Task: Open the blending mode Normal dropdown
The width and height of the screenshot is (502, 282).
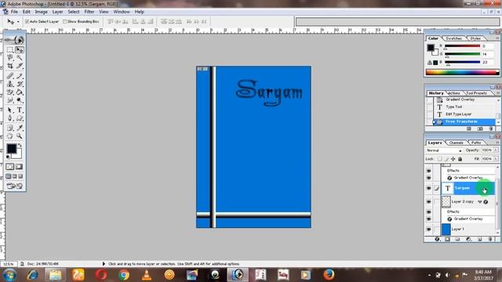Action: (444, 150)
